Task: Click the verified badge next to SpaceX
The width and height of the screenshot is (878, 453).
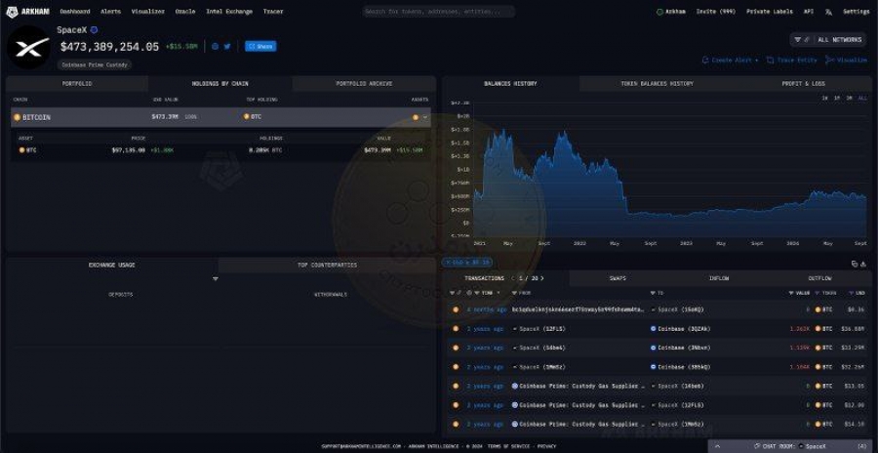Action: (94, 29)
